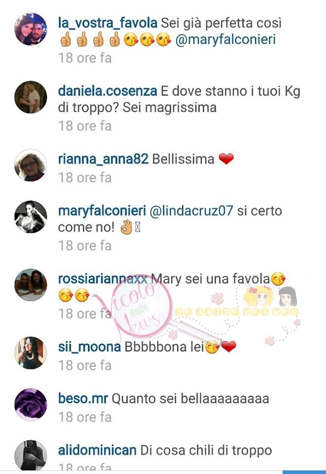Open the alidominican username
326x474 pixels.
click(x=97, y=450)
